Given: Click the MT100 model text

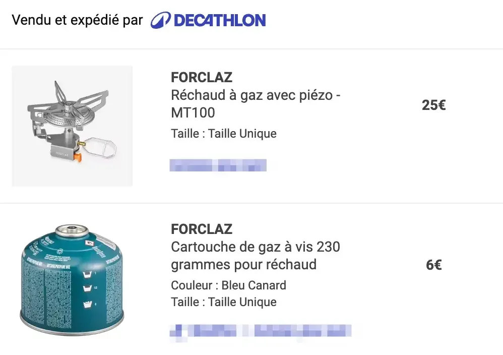Looking at the screenshot, I should click(x=193, y=112).
